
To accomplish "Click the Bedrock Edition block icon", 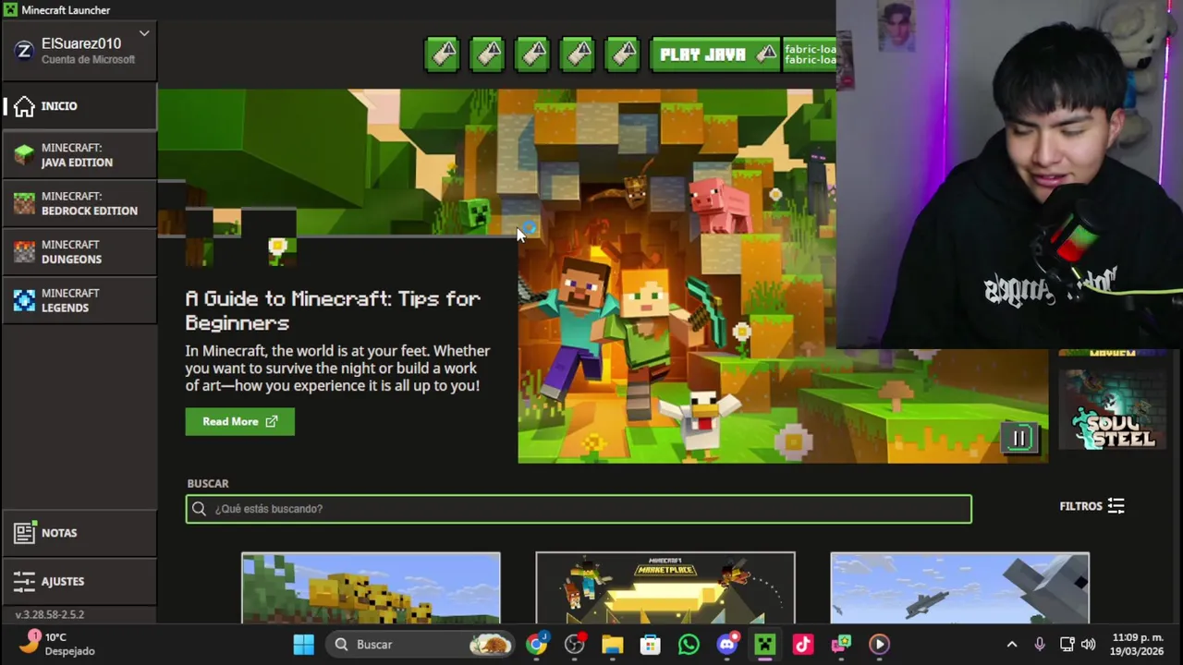I will coord(24,203).
